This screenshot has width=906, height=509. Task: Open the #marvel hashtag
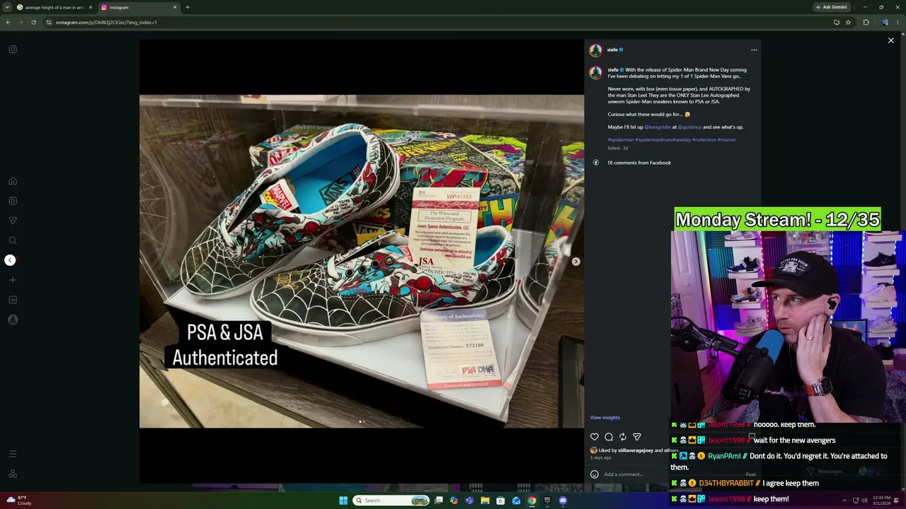click(726, 140)
